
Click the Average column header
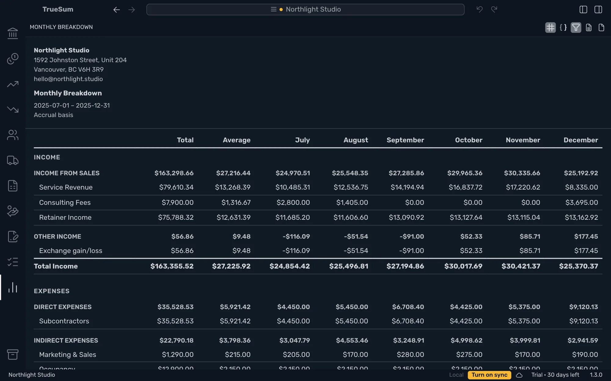[236, 140]
